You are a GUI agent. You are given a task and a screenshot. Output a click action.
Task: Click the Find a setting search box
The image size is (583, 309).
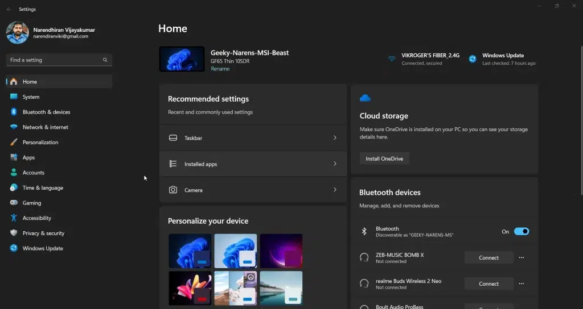[59, 60]
